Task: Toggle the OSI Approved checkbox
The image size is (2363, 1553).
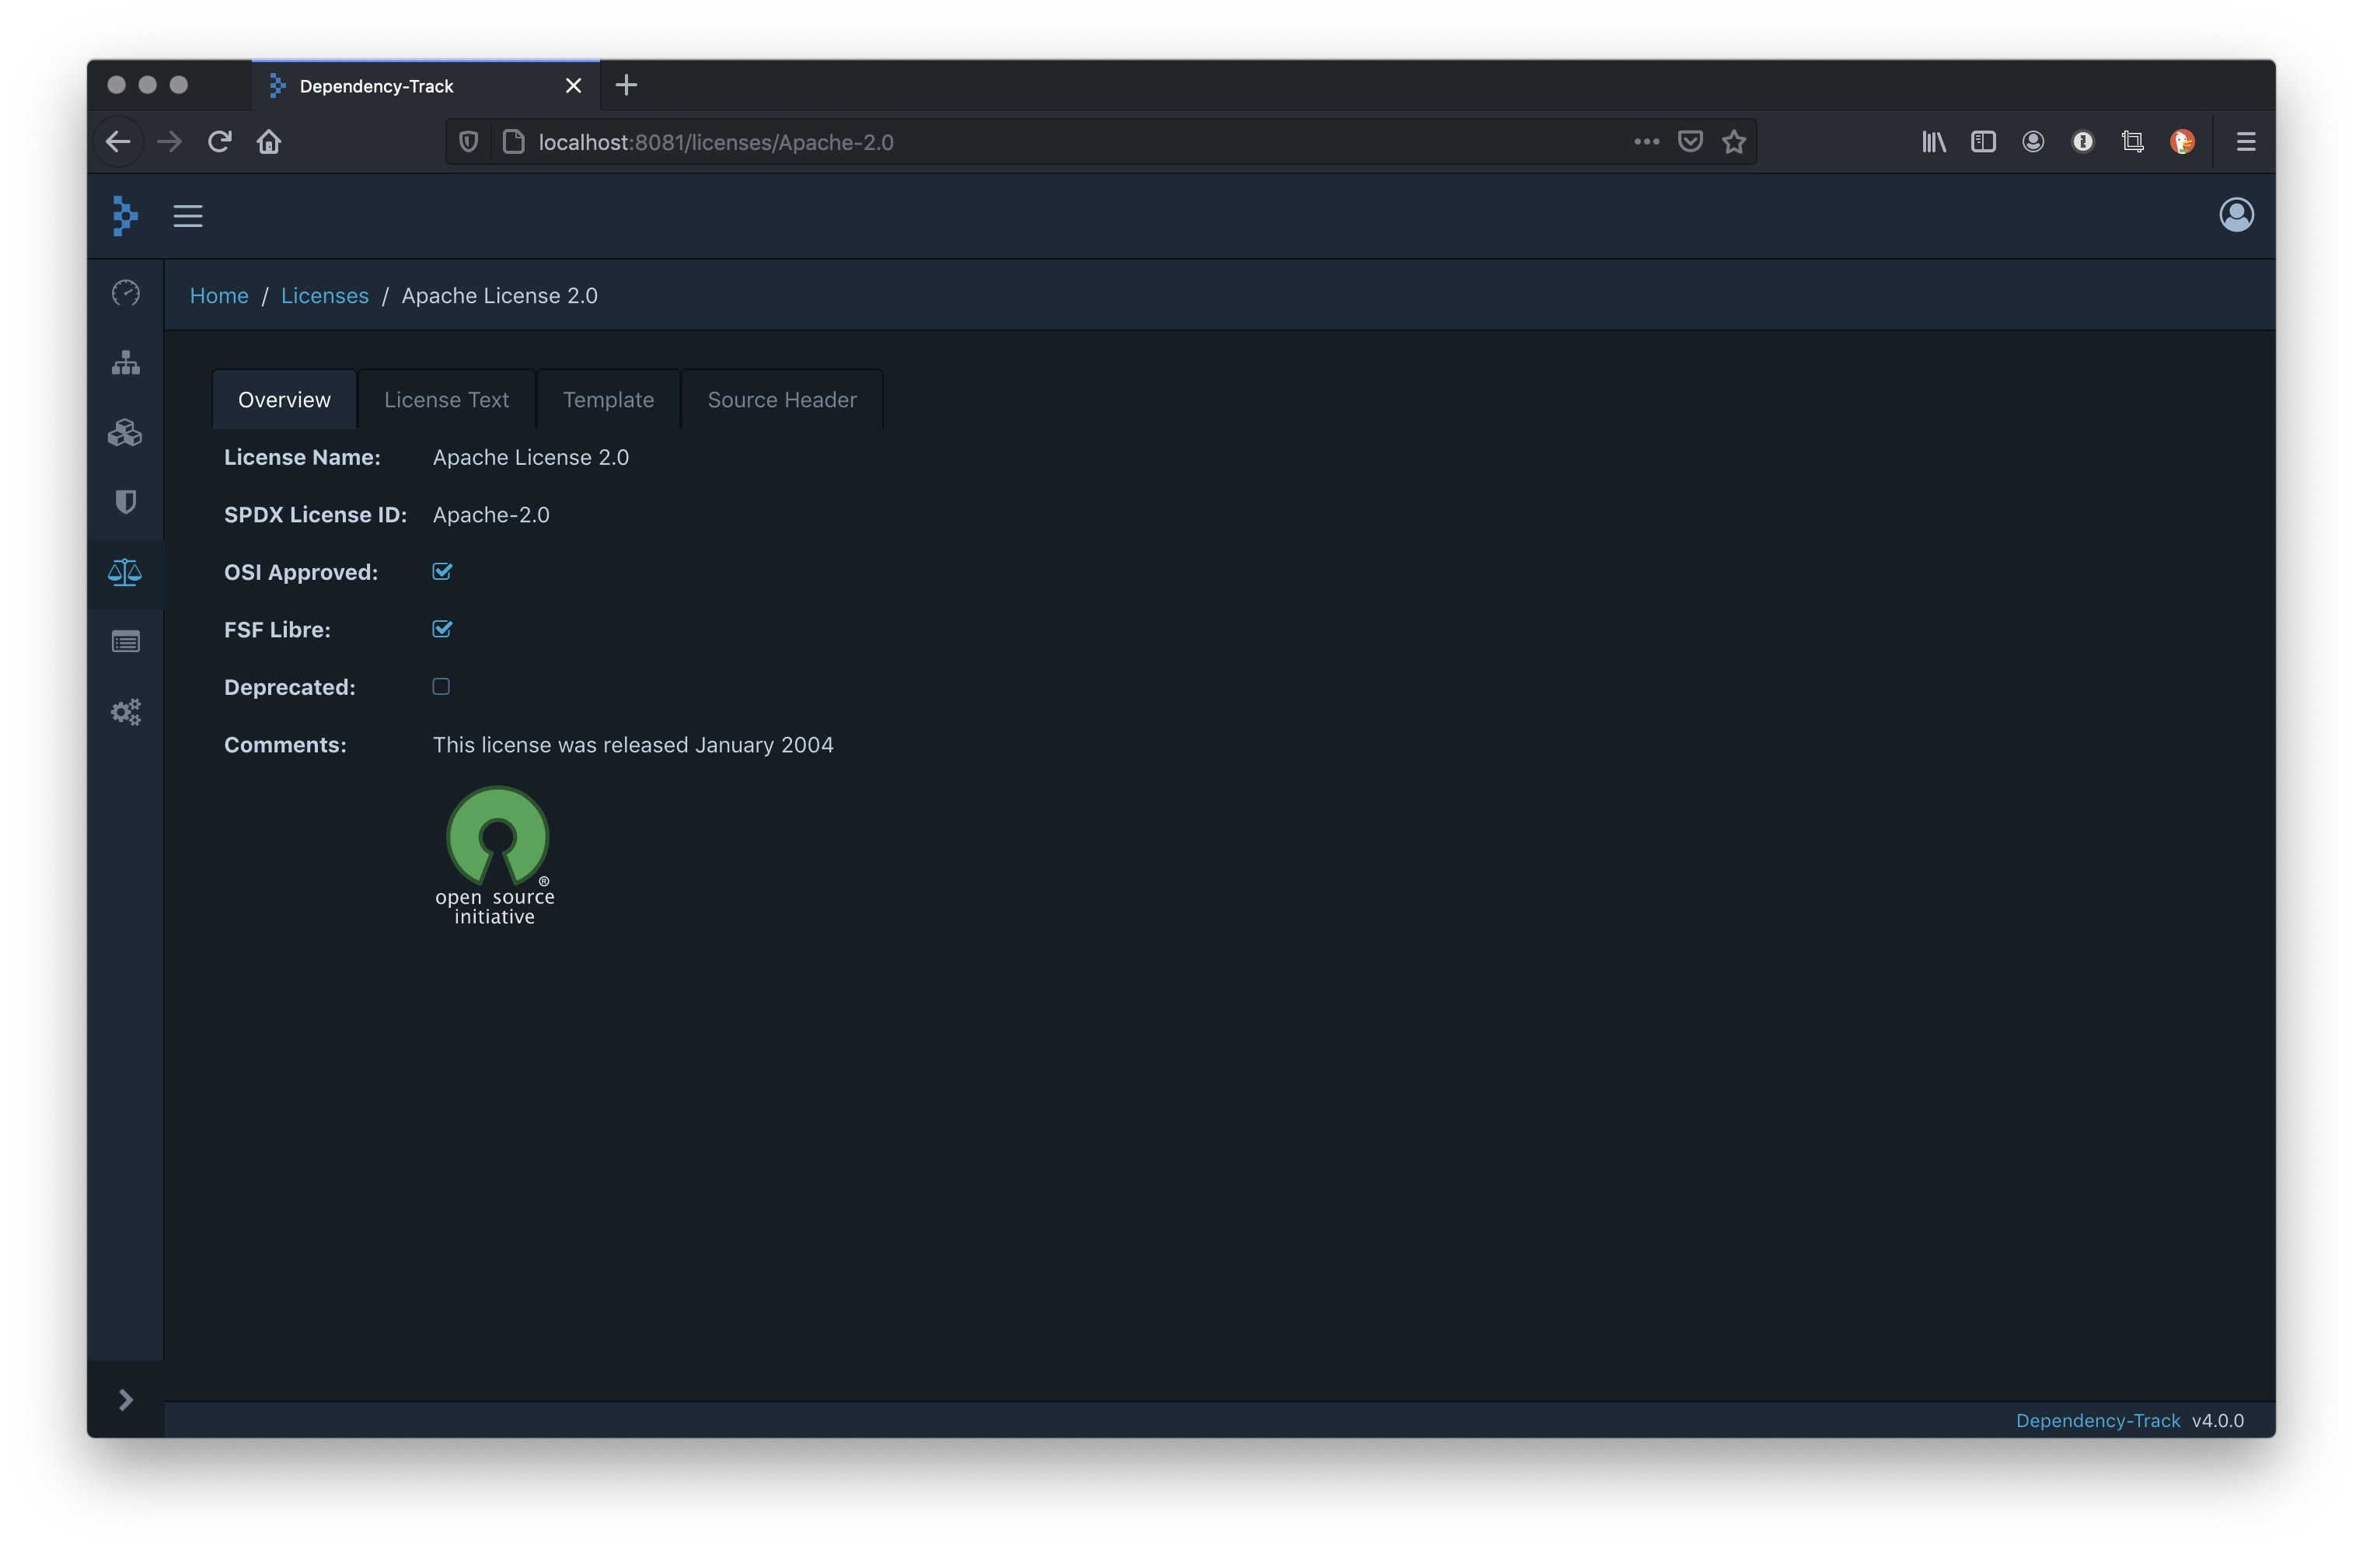Action: click(442, 571)
